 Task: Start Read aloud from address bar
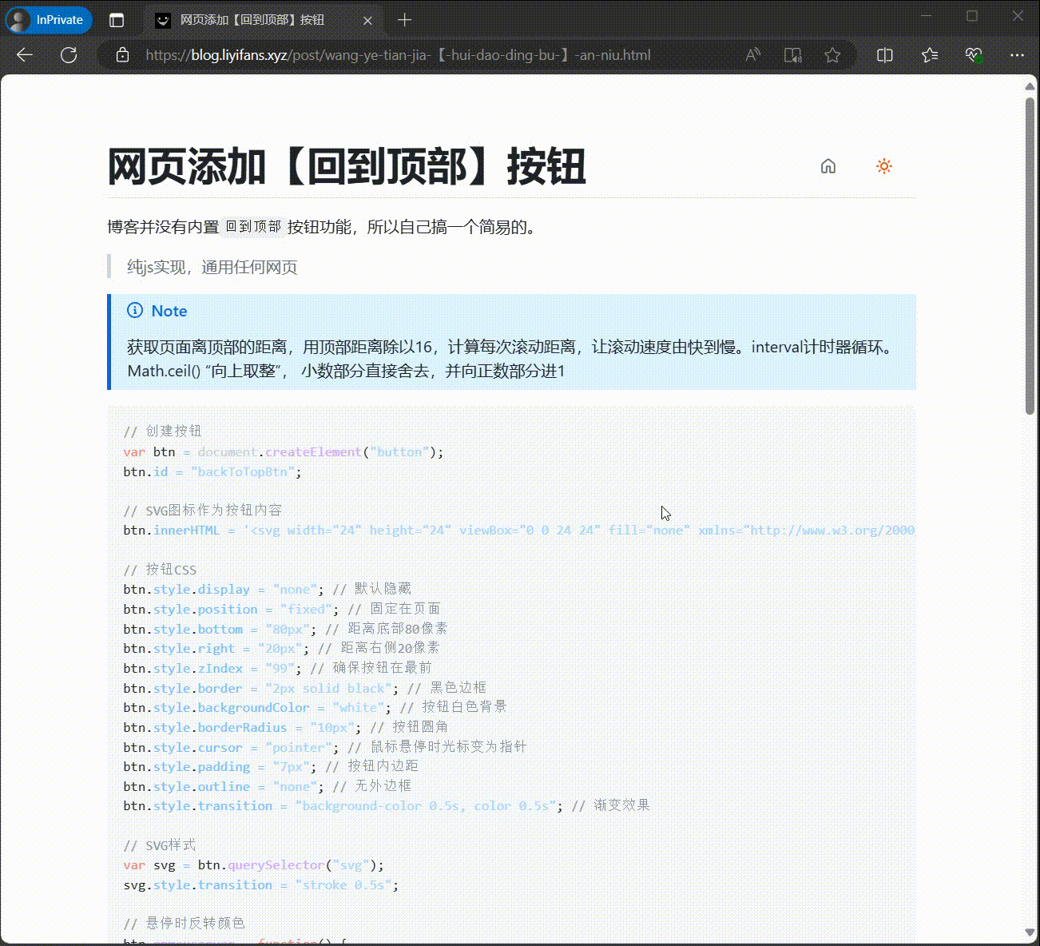coord(752,55)
